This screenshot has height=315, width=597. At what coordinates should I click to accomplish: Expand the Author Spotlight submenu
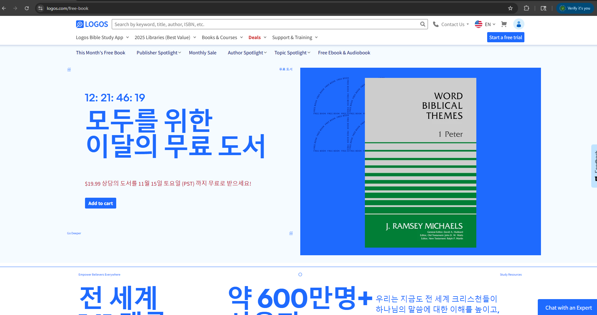pyautogui.click(x=247, y=53)
